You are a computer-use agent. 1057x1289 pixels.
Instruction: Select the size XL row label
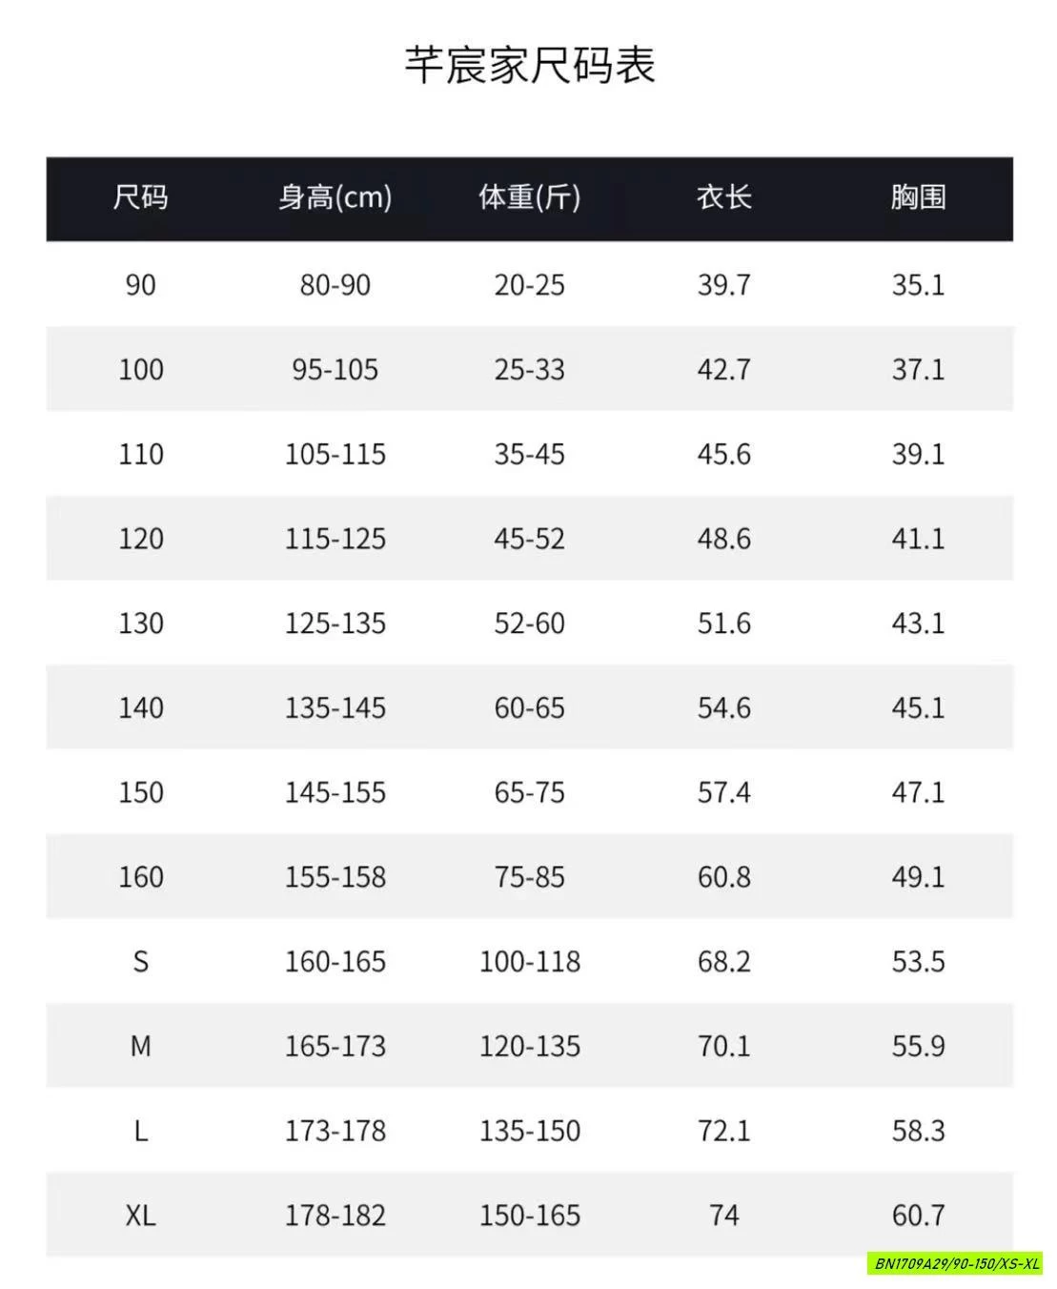point(140,1215)
